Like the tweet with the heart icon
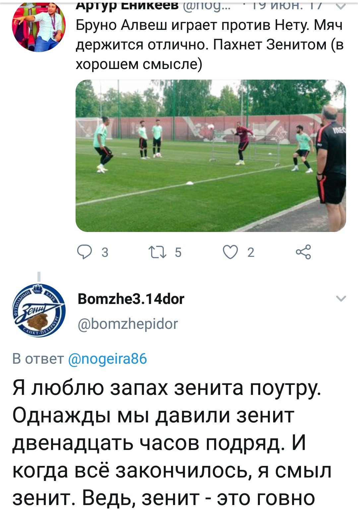The height and width of the screenshot is (513, 358). [230, 252]
